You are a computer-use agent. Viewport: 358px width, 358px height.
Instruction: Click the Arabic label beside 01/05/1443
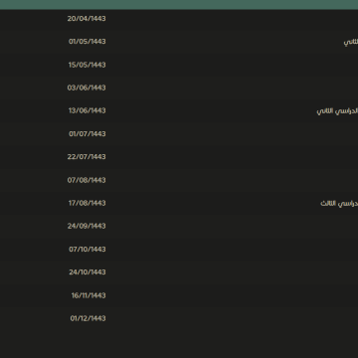click(351, 42)
